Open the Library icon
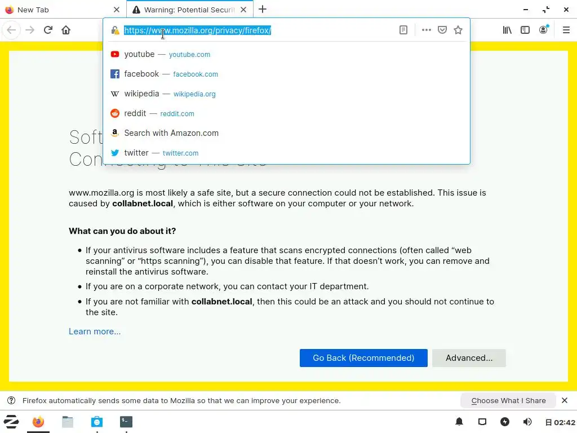Image resolution: width=577 pixels, height=433 pixels. (x=507, y=30)
